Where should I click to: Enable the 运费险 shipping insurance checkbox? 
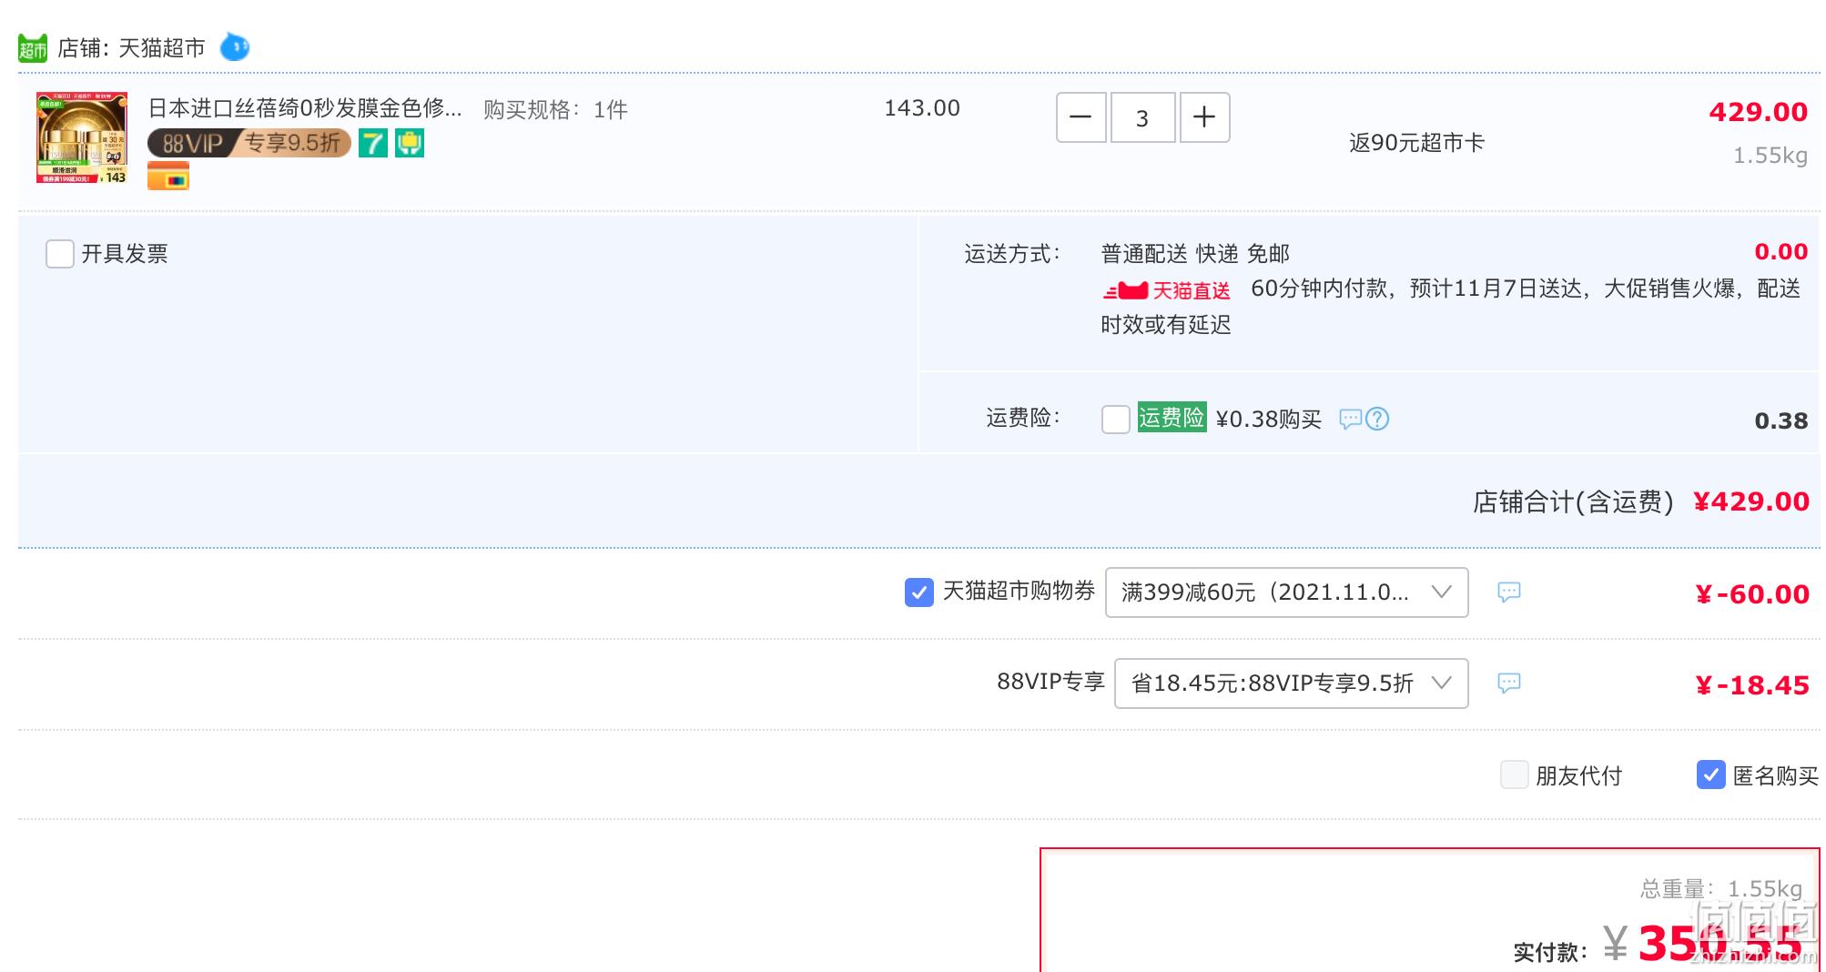pos(1116,420)
